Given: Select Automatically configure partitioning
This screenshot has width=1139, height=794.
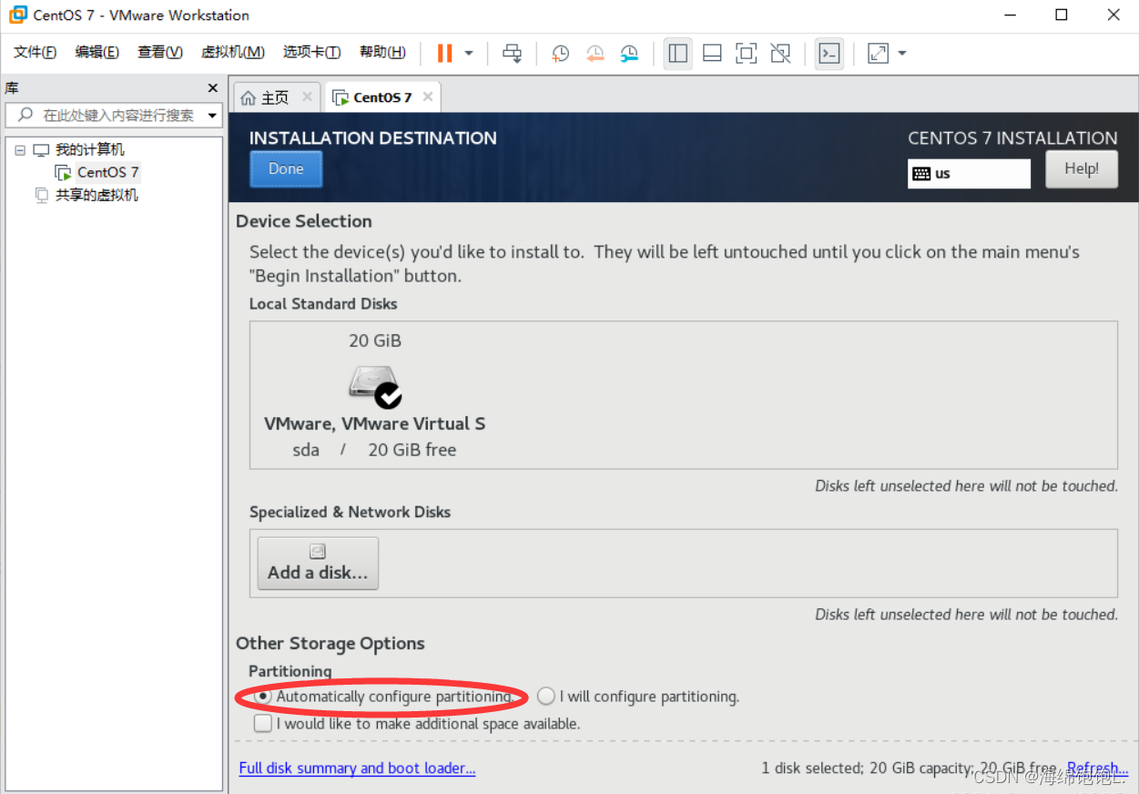Looking at the screenshot, I should coord(383,697).
